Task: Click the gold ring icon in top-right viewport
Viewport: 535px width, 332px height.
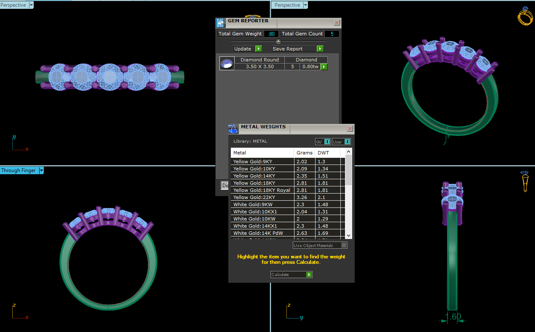Action: coord(525,17)
